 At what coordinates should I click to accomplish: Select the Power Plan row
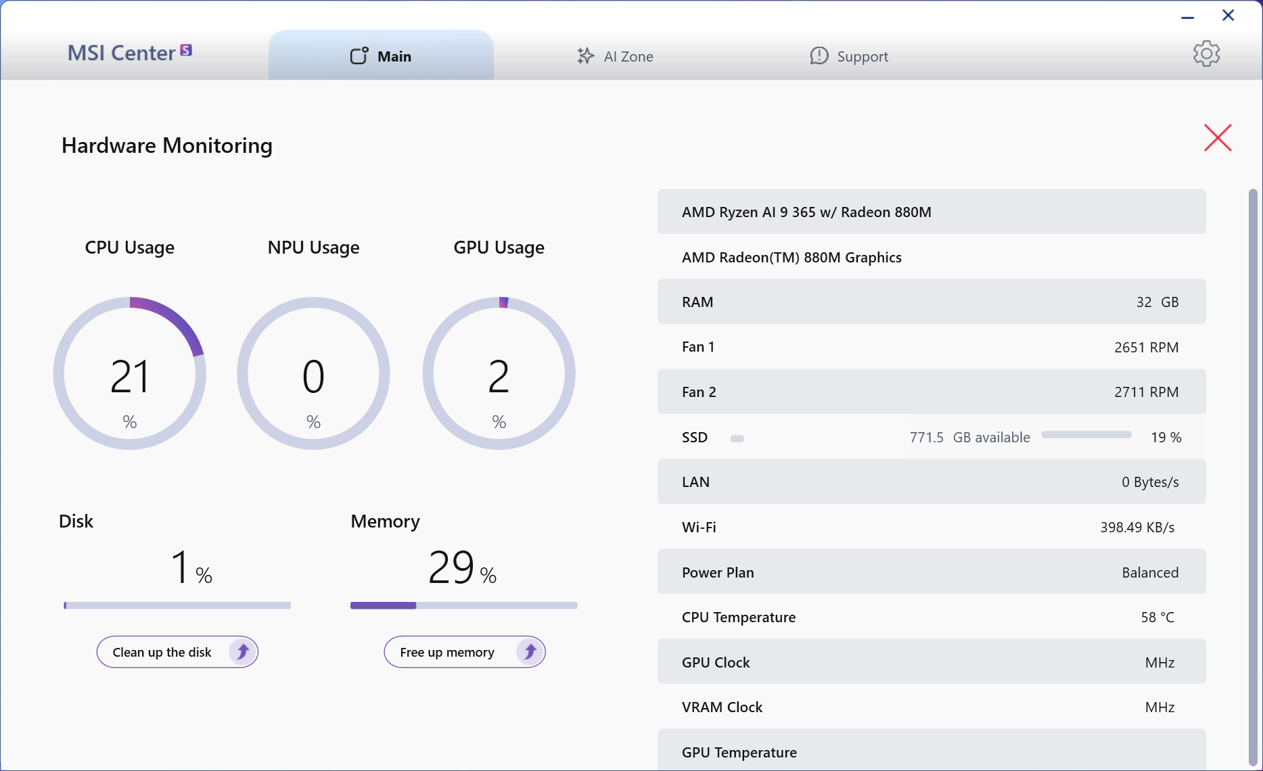(x=931, y=572)
